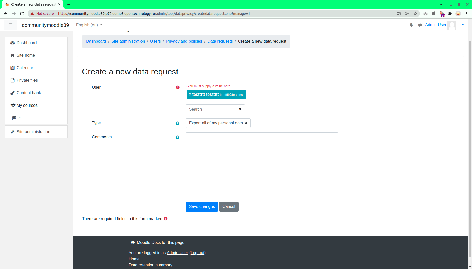Click the browser forward arrow
This screenshot has height=269, width=472.
click(14, 14)
